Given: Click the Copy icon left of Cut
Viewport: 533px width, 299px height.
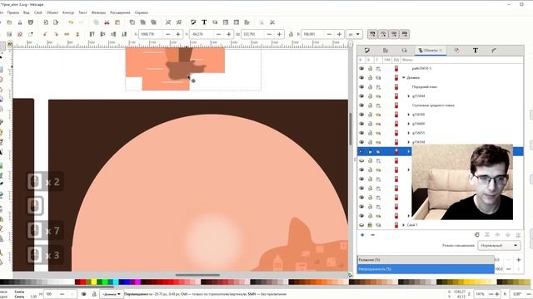Looking at the screenshot, I should (97, 22).
